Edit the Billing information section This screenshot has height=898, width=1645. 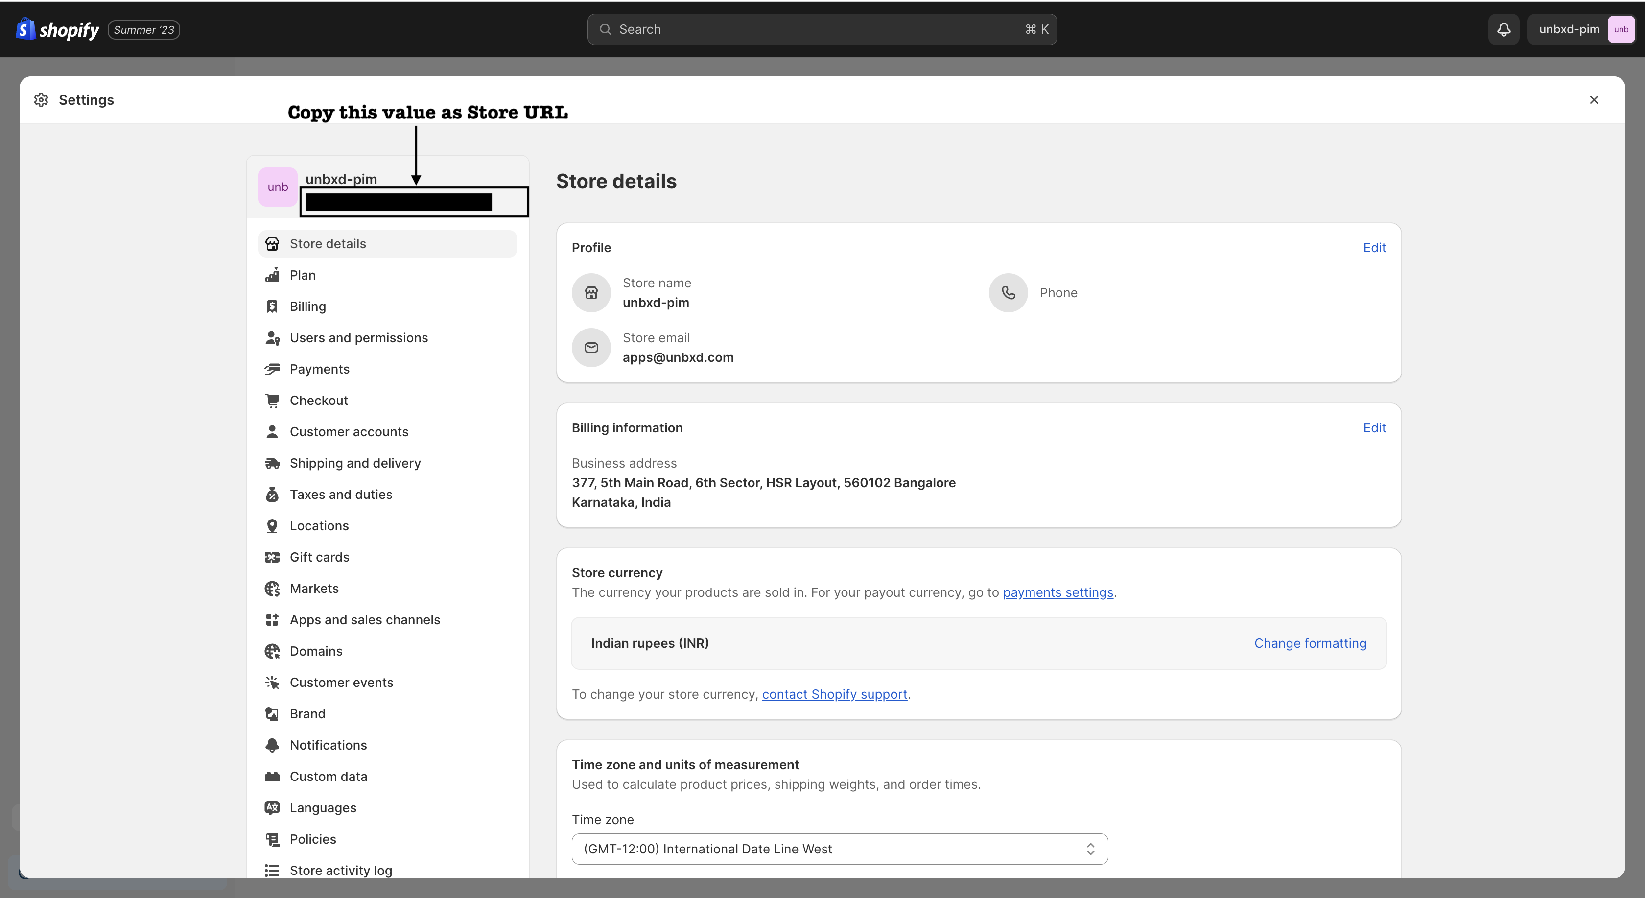(1374, 428)
